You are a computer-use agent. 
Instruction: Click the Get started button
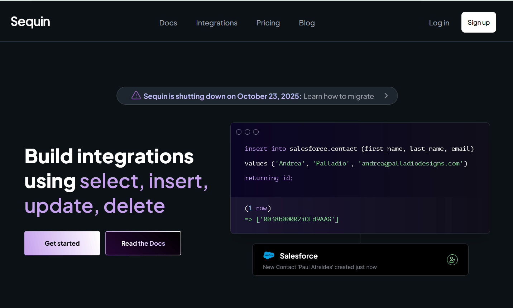click(62, 243)
